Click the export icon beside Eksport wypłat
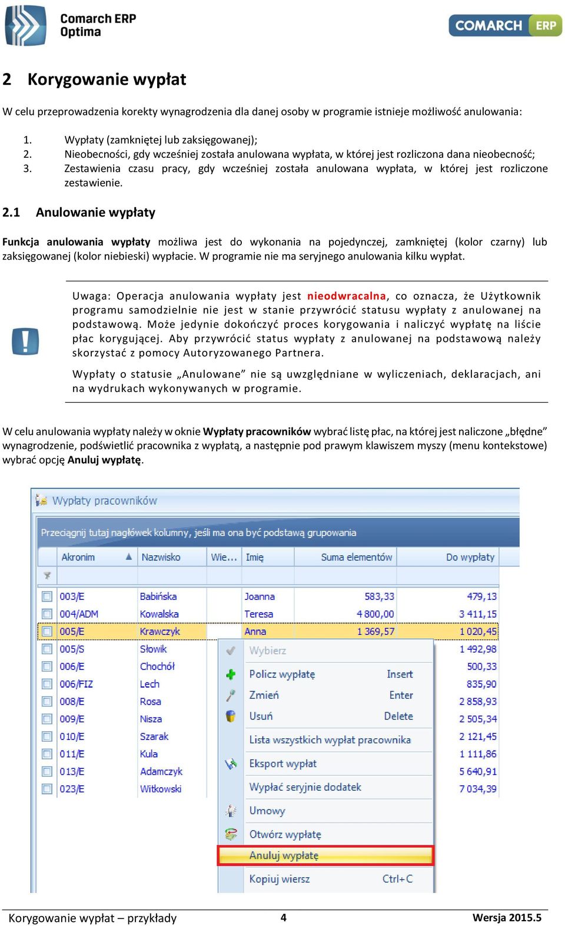 point(231,764)
